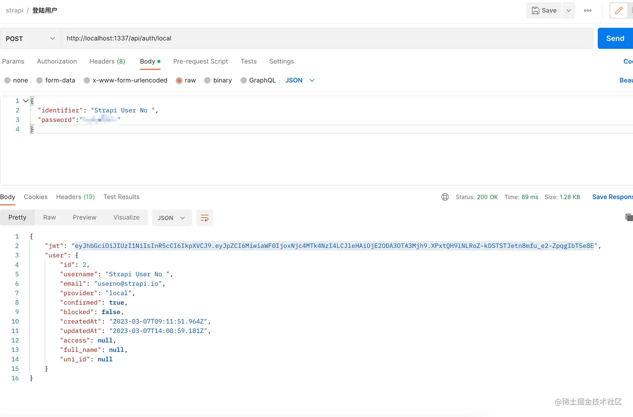The image size is (633, 417).
Task: Open the Test Results tab
Action: [121, 197]
